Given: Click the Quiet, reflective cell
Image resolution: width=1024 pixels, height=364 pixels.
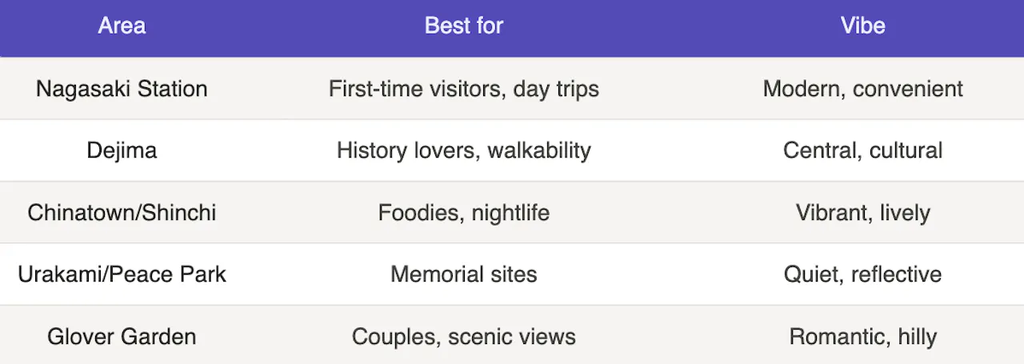Looking at the screenshot, I should coord(862,274).
